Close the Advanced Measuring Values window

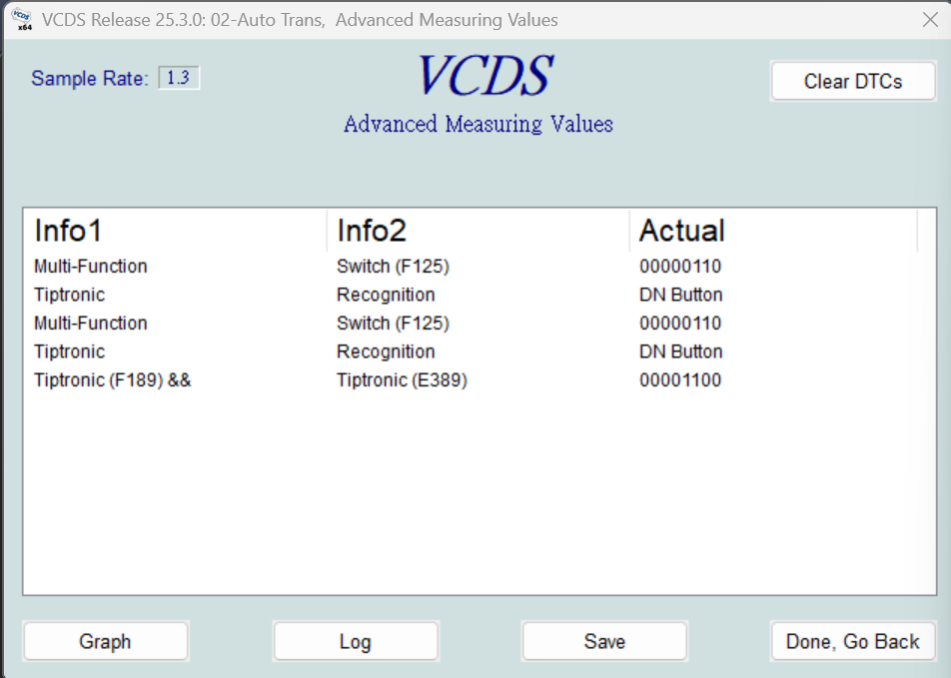[930, 20]
